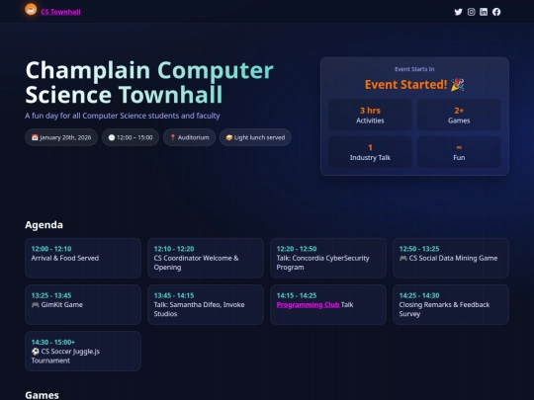Select the CS Social Data Mining Game card
The height and width of the screenshot is (400, 534).
coord(451,258)
